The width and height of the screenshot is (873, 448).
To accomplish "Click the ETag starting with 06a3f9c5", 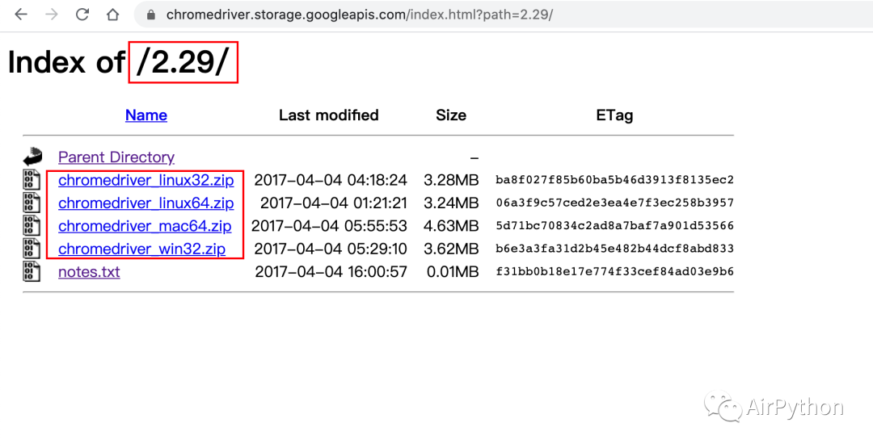I will 614,203.
